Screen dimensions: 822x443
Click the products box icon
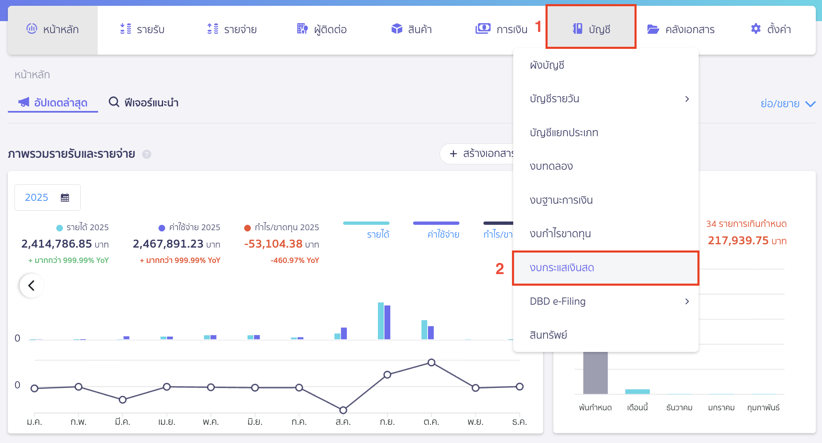[x=397, y=29]
